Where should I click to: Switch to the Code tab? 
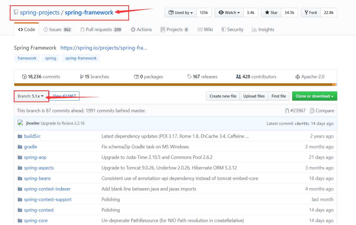pos(26,30)
